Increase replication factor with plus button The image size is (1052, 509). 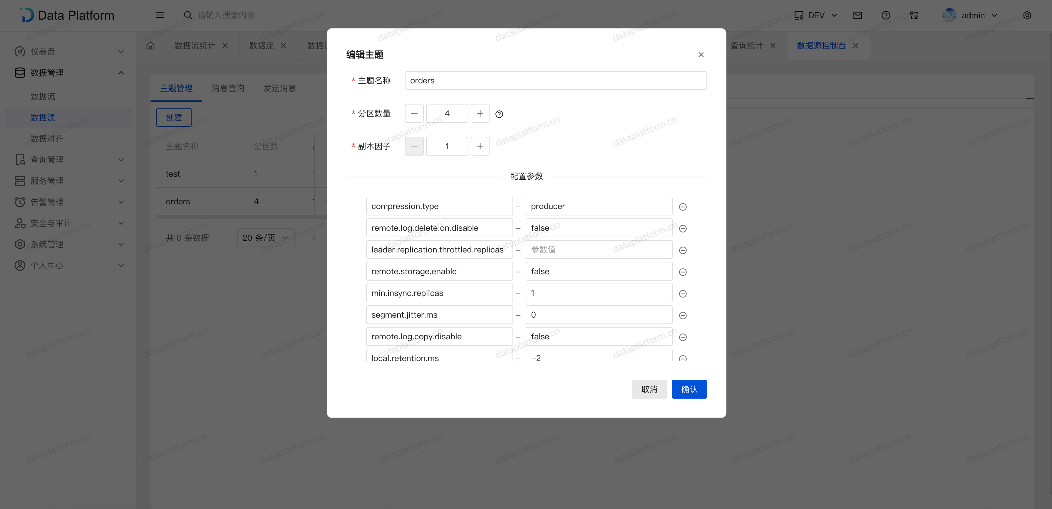click(480, 146)
